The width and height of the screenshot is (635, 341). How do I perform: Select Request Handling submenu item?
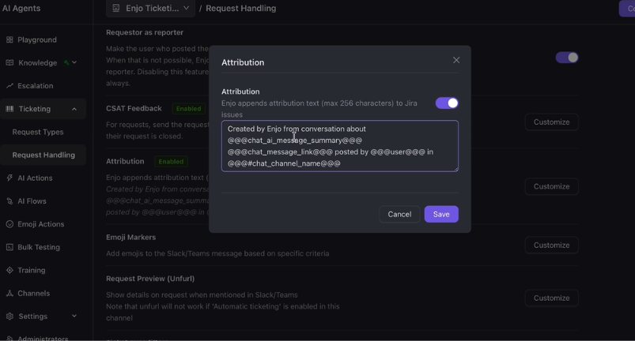click(x=43, y=155)
